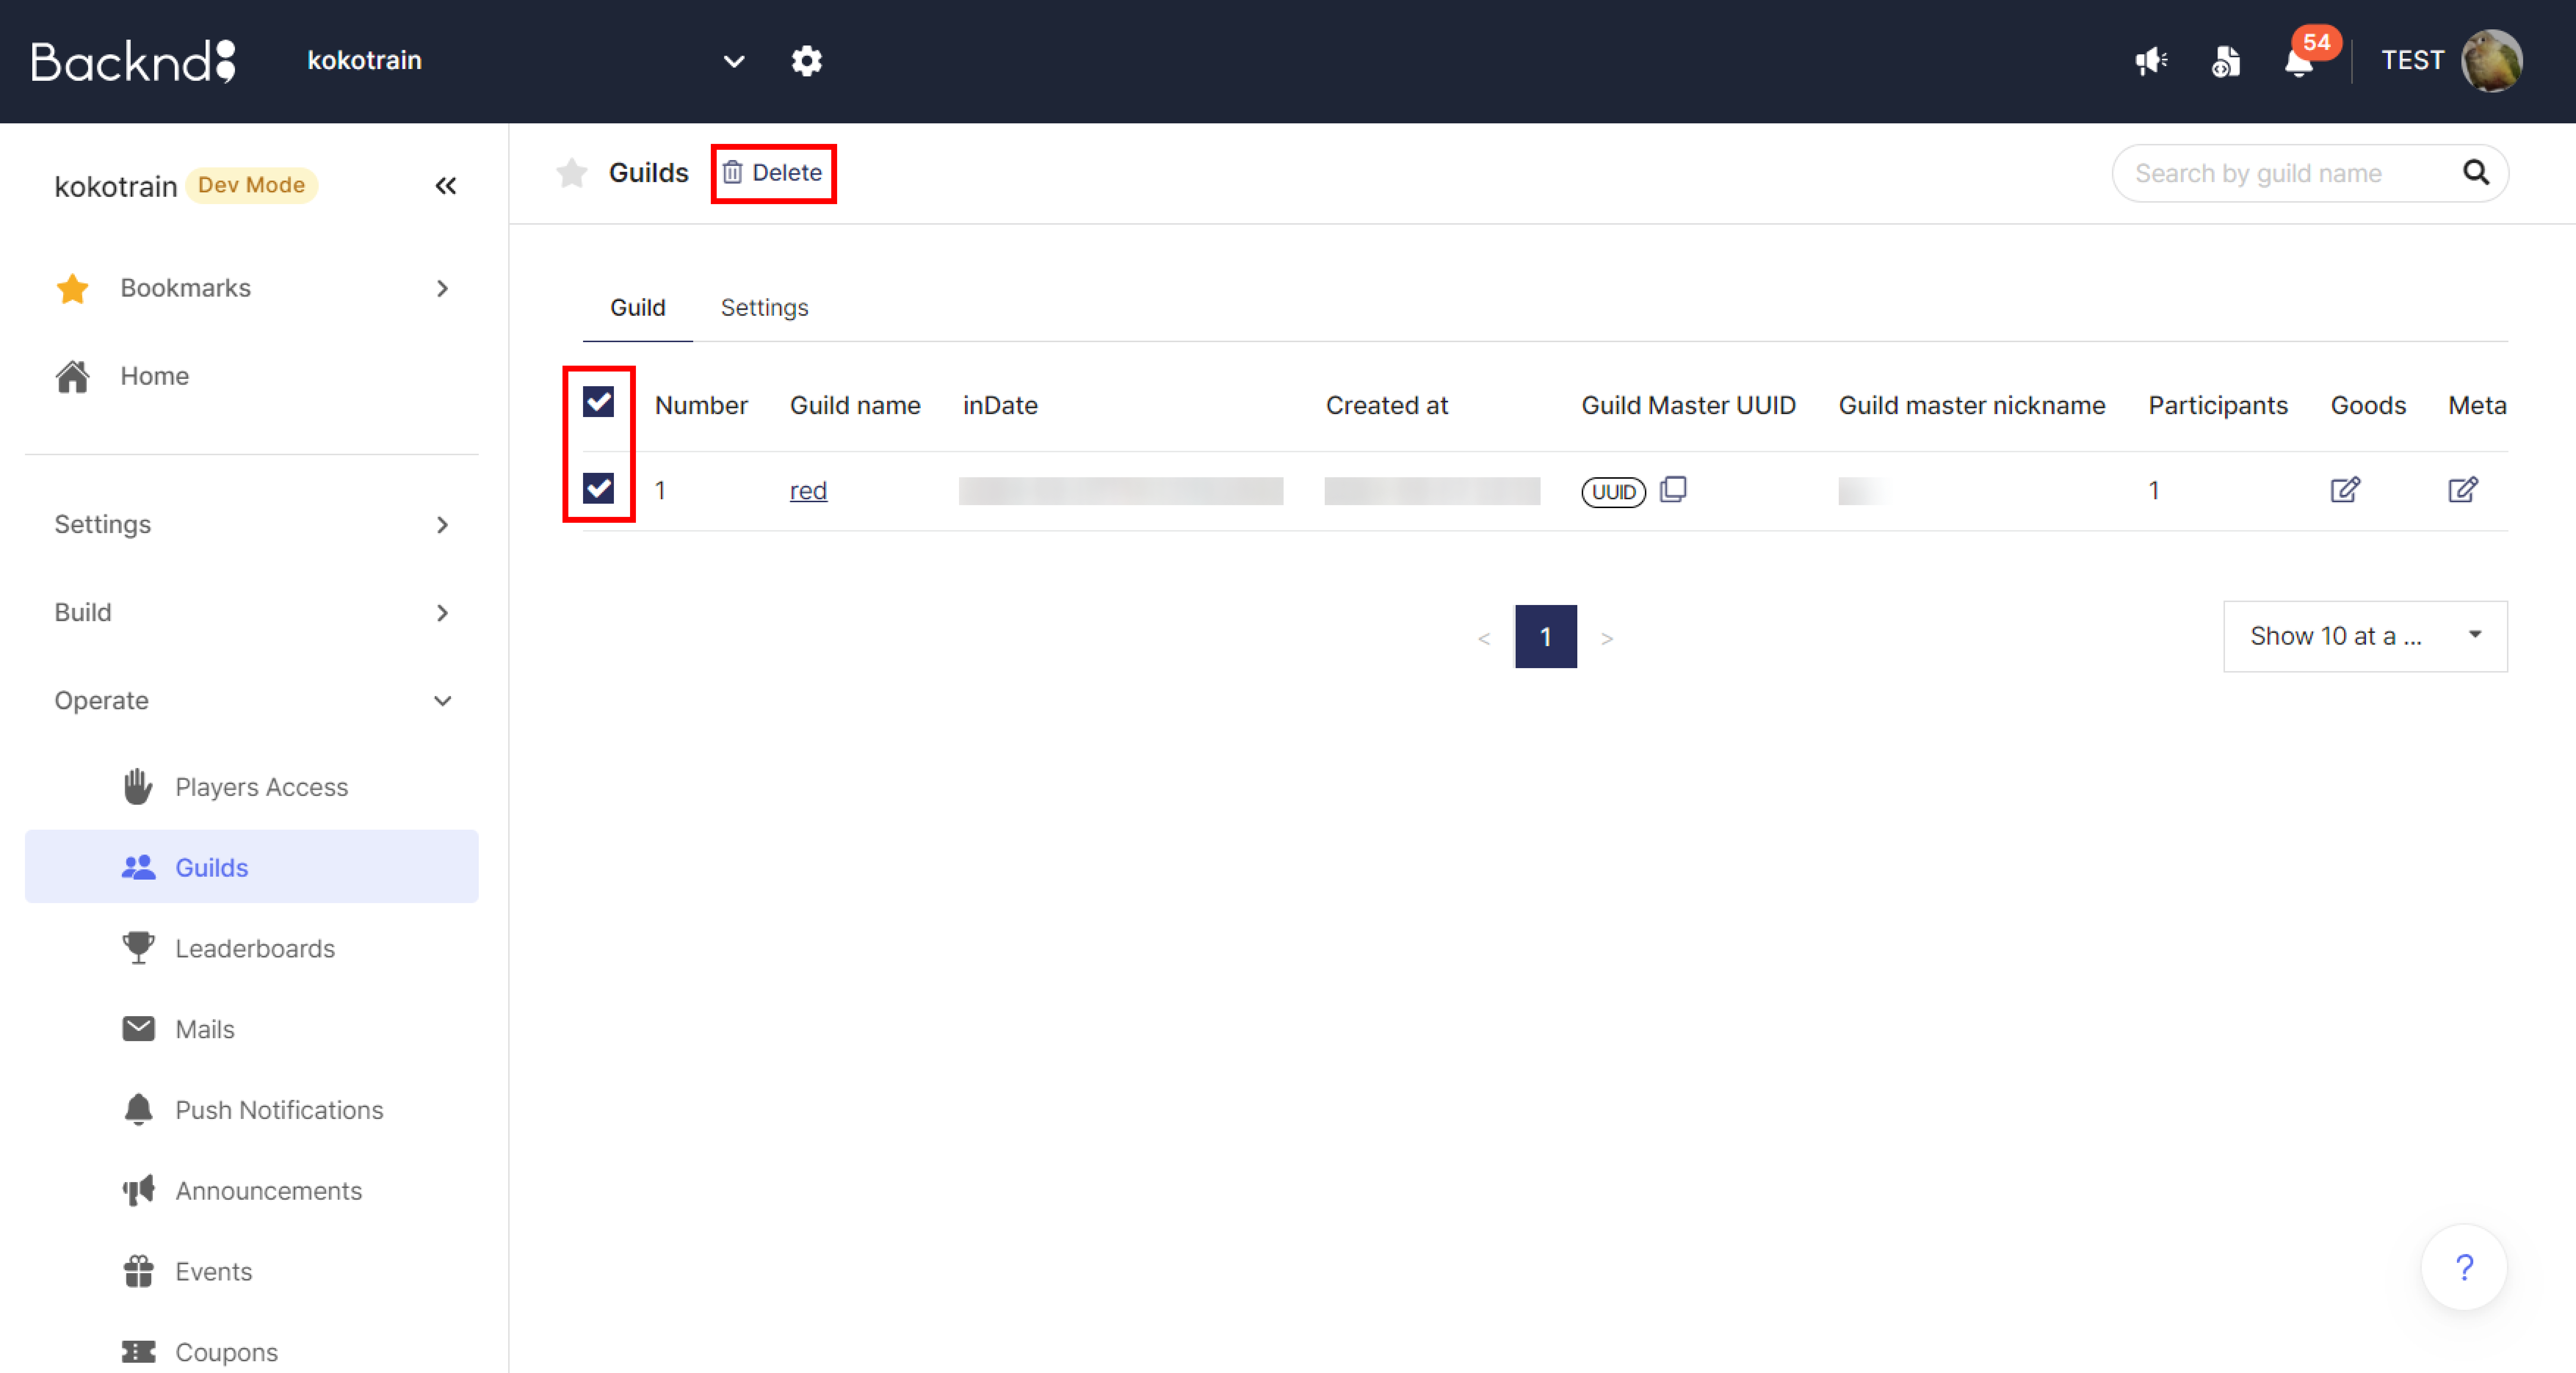Copy the Guild Master UUID
2576x1373 pixels.
coord(1673,490)
